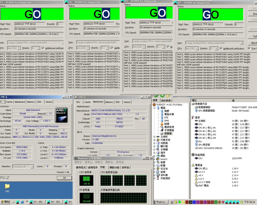
Task: Click the Windows... taskbar button
Action: [161, 202]
